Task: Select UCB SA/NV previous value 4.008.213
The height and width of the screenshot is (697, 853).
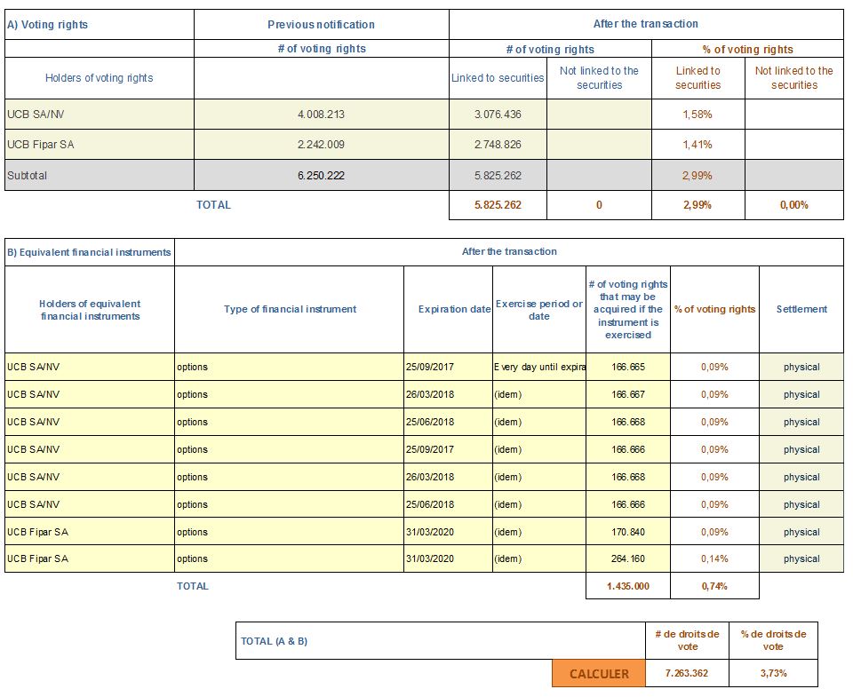Action: [x=321, y=115]
